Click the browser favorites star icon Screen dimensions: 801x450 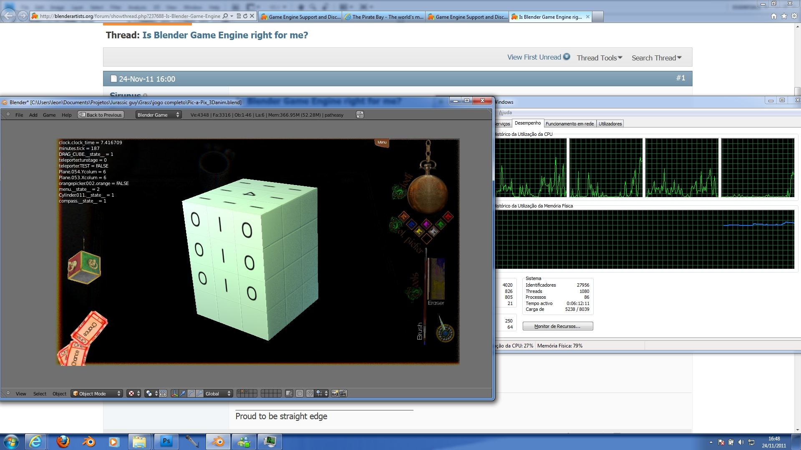(784, 16)
